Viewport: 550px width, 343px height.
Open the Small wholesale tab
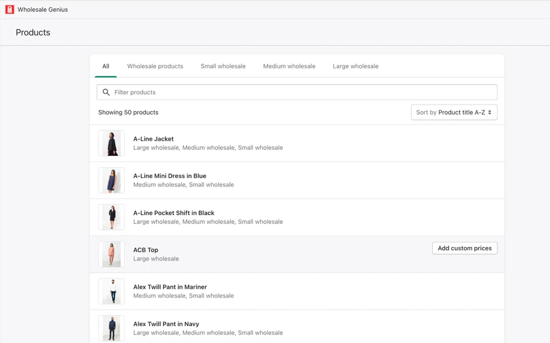[x=223, y=66]
